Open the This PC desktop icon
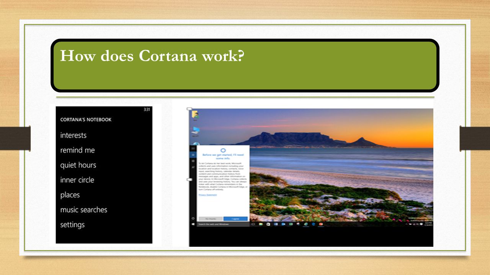 (195, 131)
